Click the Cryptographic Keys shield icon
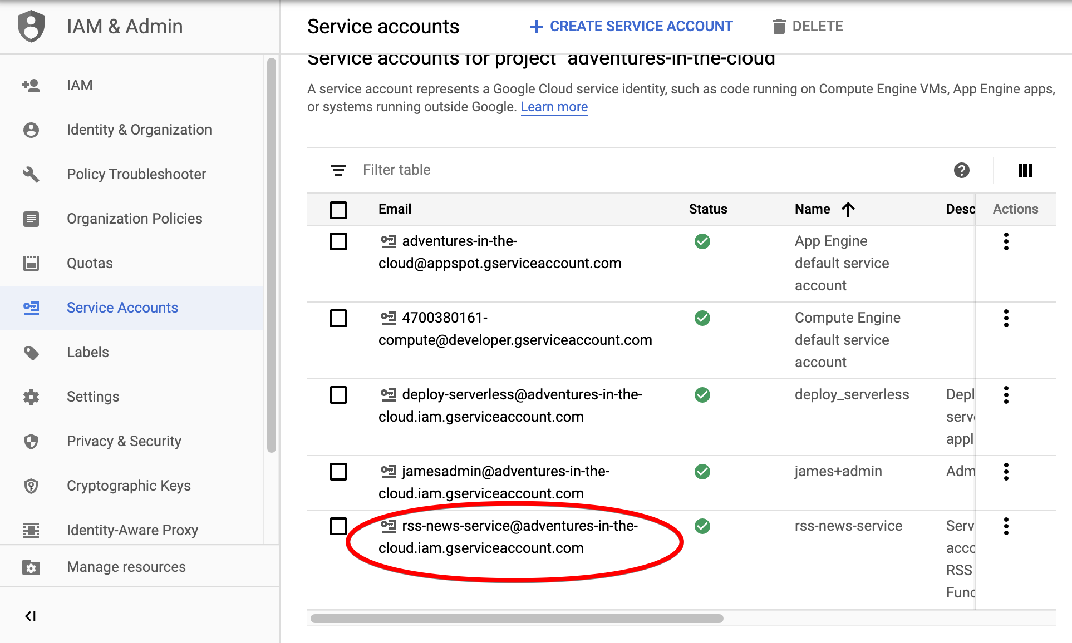 tap(31, 486)
